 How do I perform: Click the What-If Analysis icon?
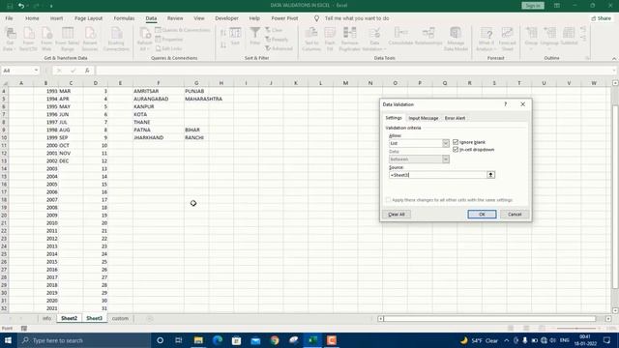[486, 39]
